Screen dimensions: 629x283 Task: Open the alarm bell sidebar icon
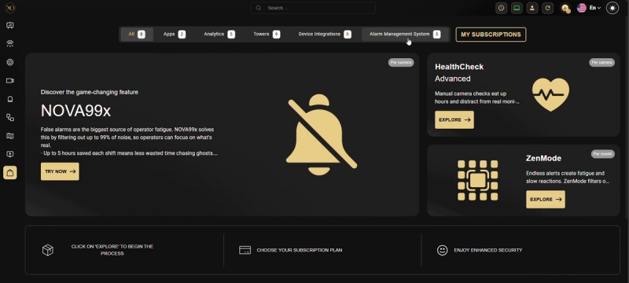click(x=10, y=99)
